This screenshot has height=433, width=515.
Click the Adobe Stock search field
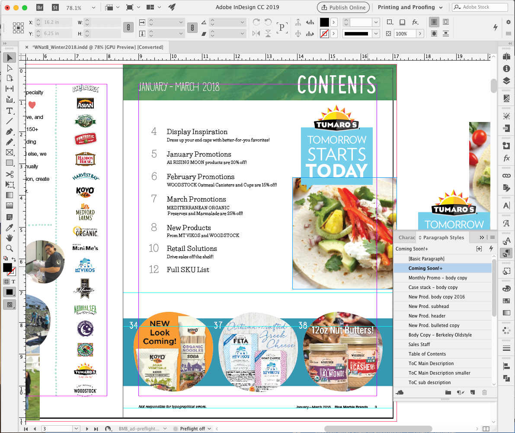(480, 7)
